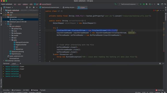Open the Search Everywhere magnifier icon
Image resolution: width=167 pixels, height=93 pixels.
coord(165,4)
